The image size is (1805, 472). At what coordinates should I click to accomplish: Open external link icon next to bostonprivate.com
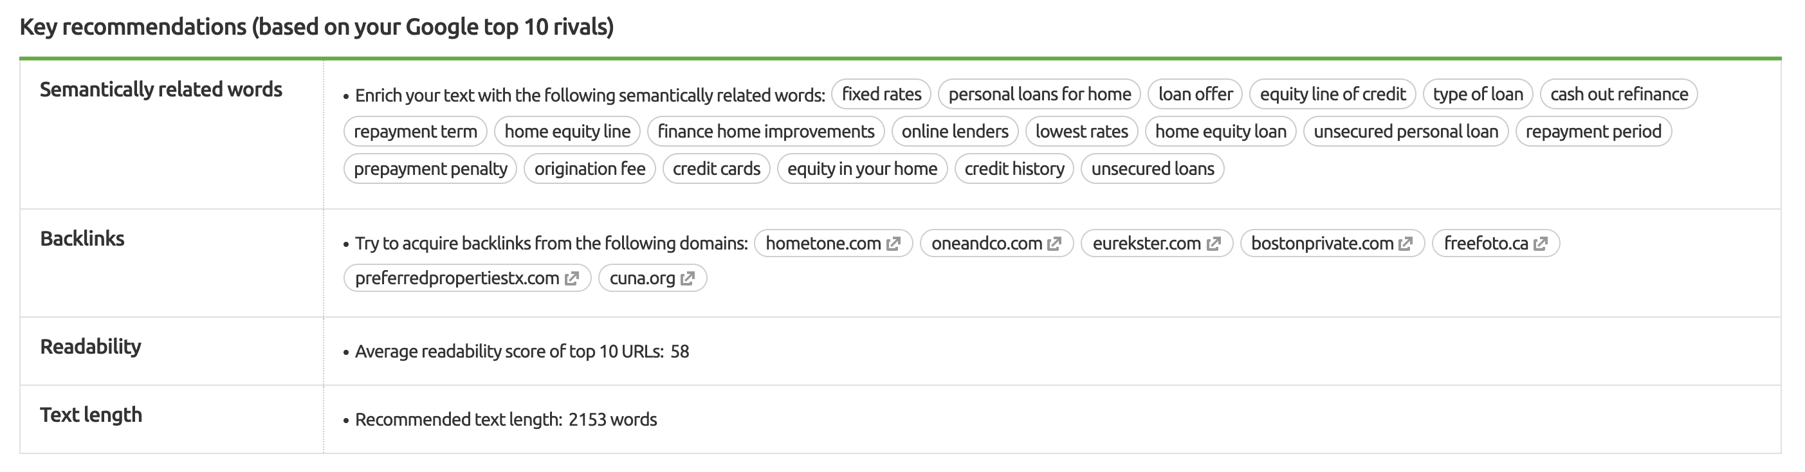point(1406,244)
